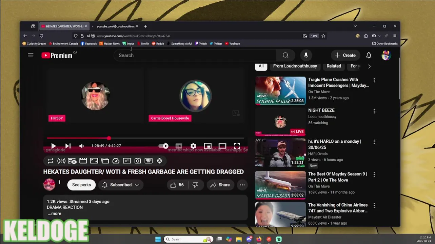Select the Related filter chip

(334, 66)
